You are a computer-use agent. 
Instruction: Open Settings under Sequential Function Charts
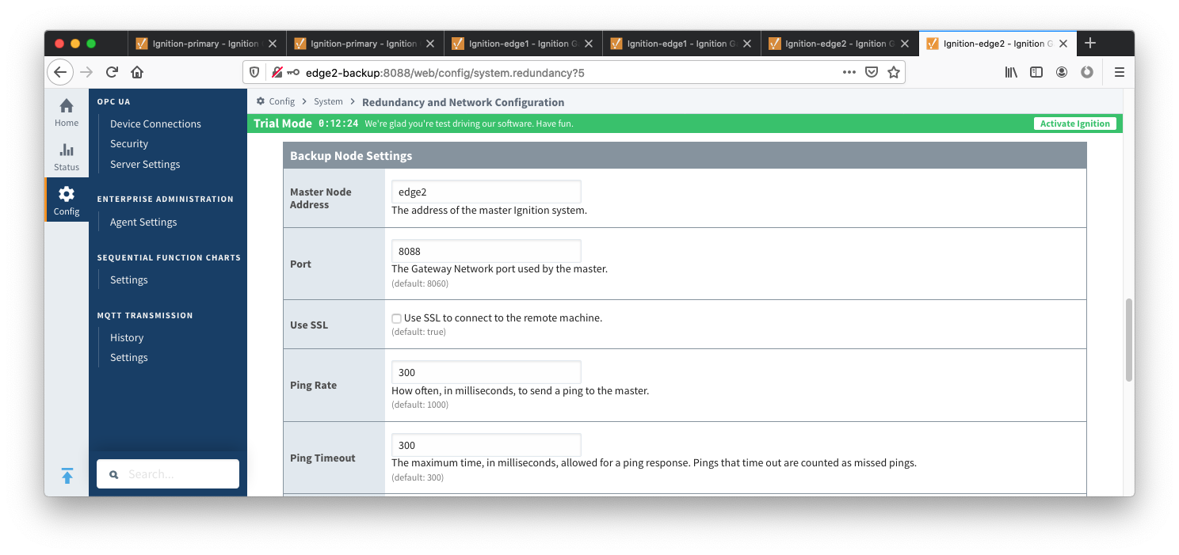pos(129,280)
